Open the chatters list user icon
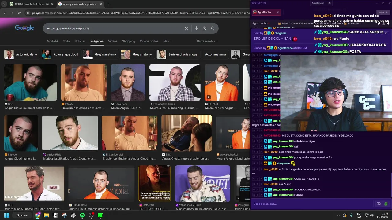The width and height of the screenshot is (392, 220). tap(383, 23)
